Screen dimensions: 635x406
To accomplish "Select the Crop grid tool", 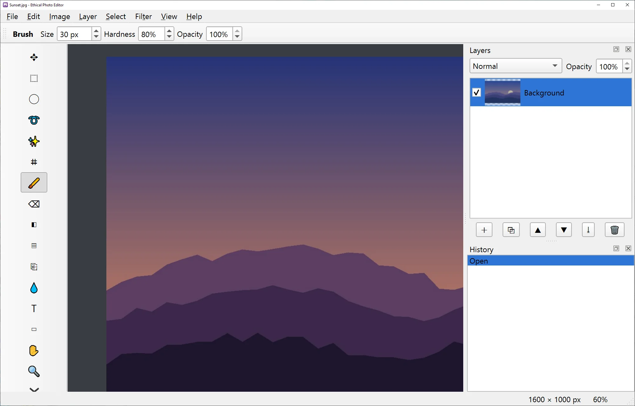I will (x=34, y=162).
